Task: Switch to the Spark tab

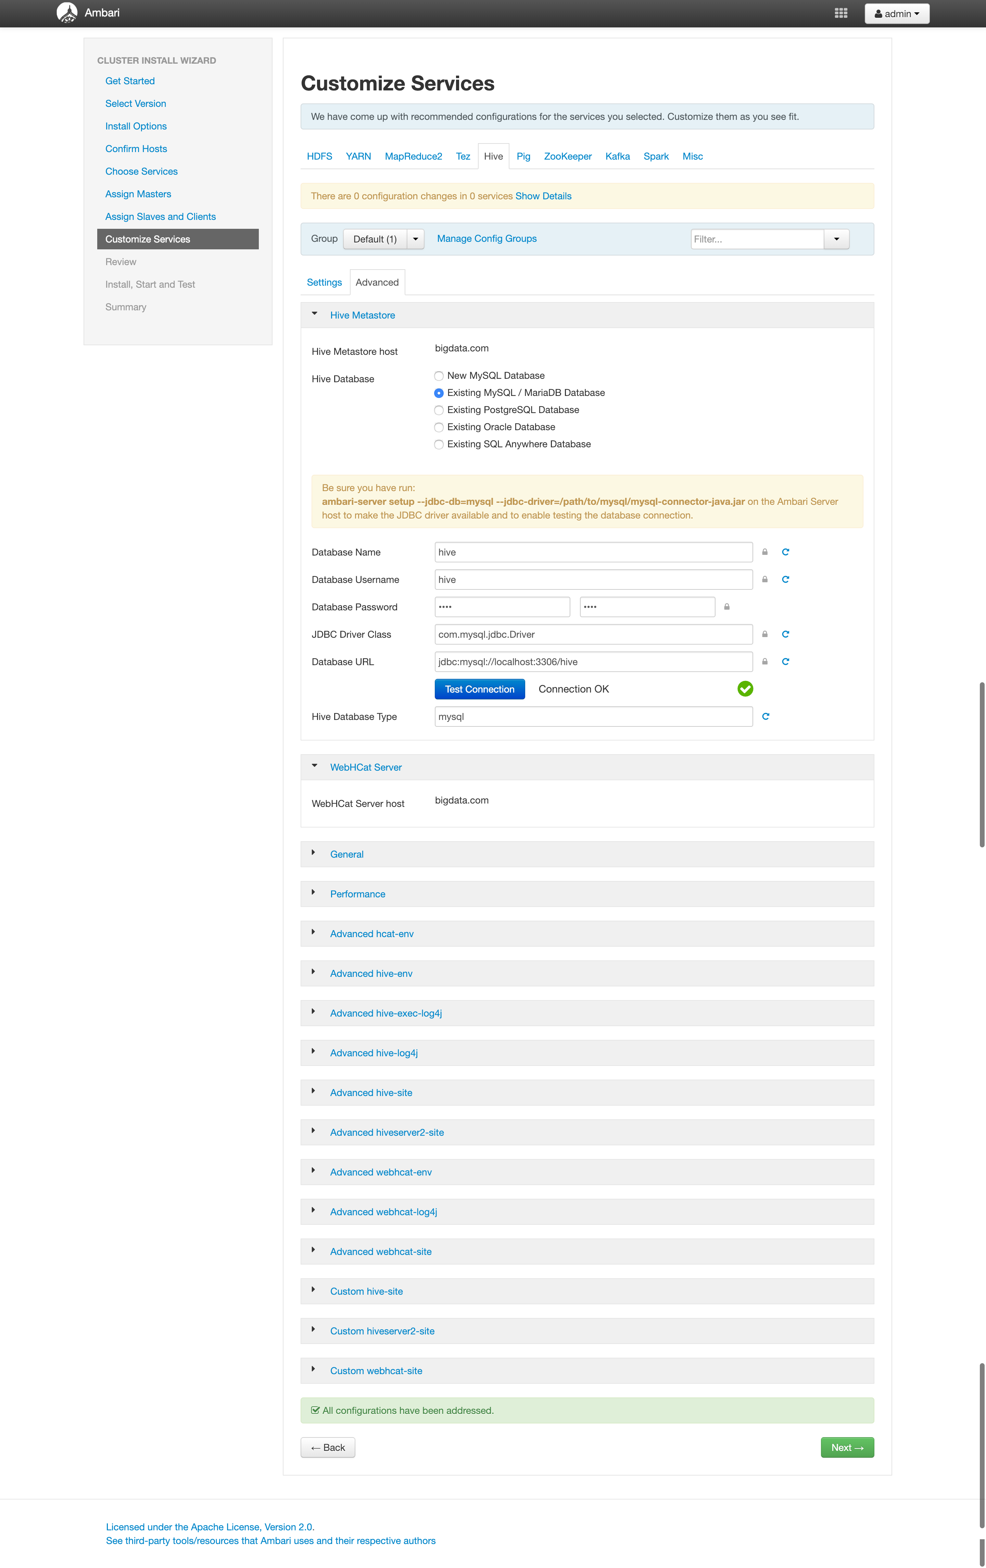Action: pos(656,156)
